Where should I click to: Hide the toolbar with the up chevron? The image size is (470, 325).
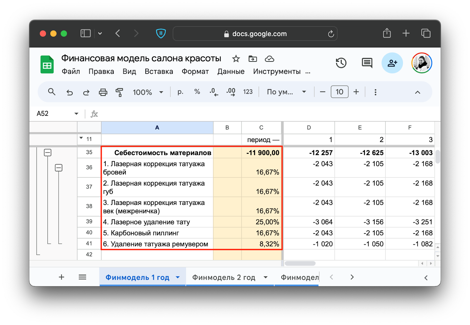pyautogui.click(x=417, y=92)
